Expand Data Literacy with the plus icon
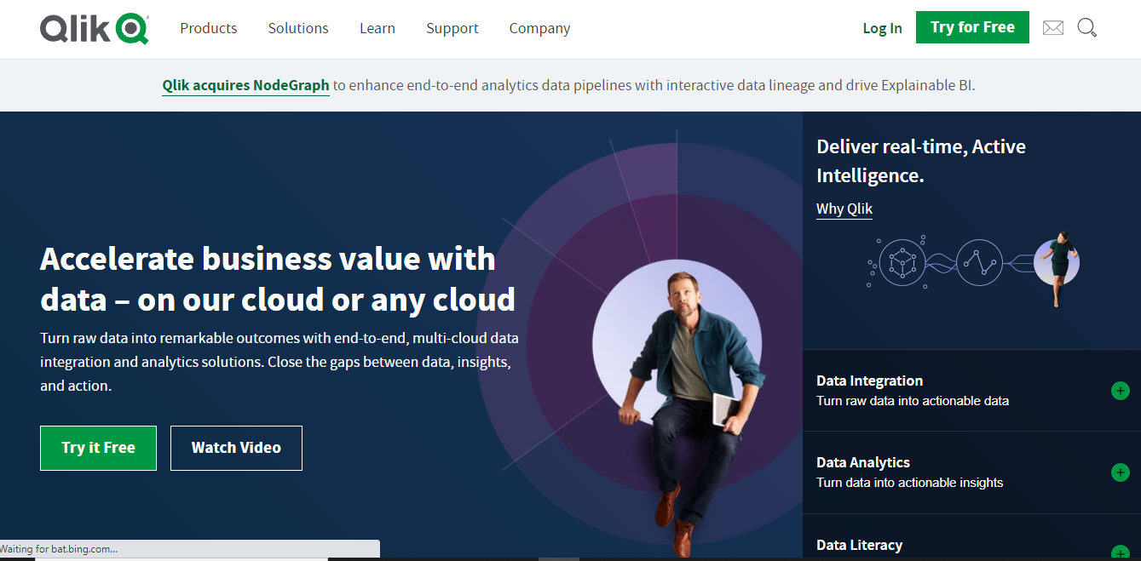Image resolution: width=1141 pixels, height=561 pixels. coord(1121,552)
